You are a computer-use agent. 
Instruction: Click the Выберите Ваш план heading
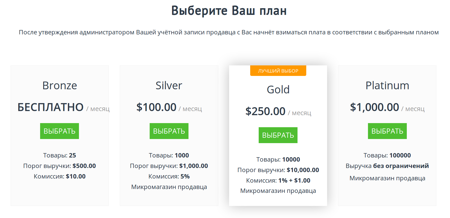tap(229, 11)
